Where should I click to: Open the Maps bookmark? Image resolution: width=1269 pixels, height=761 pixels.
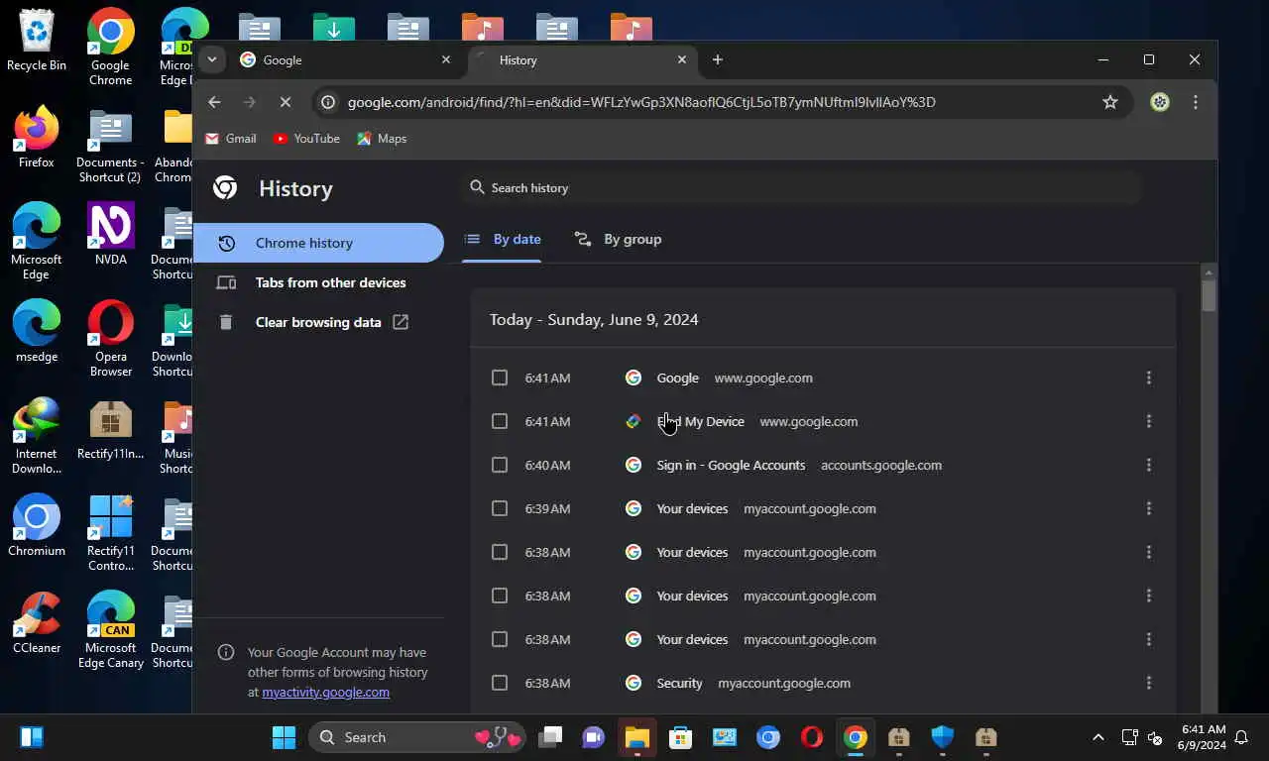click(382, 139)
